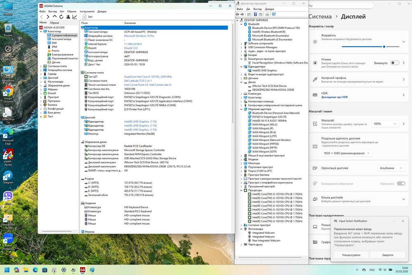The height and width of the screenshot is (275, 412).
Task: Click Device Manager help toolbar icon
Action: [255, 14]
